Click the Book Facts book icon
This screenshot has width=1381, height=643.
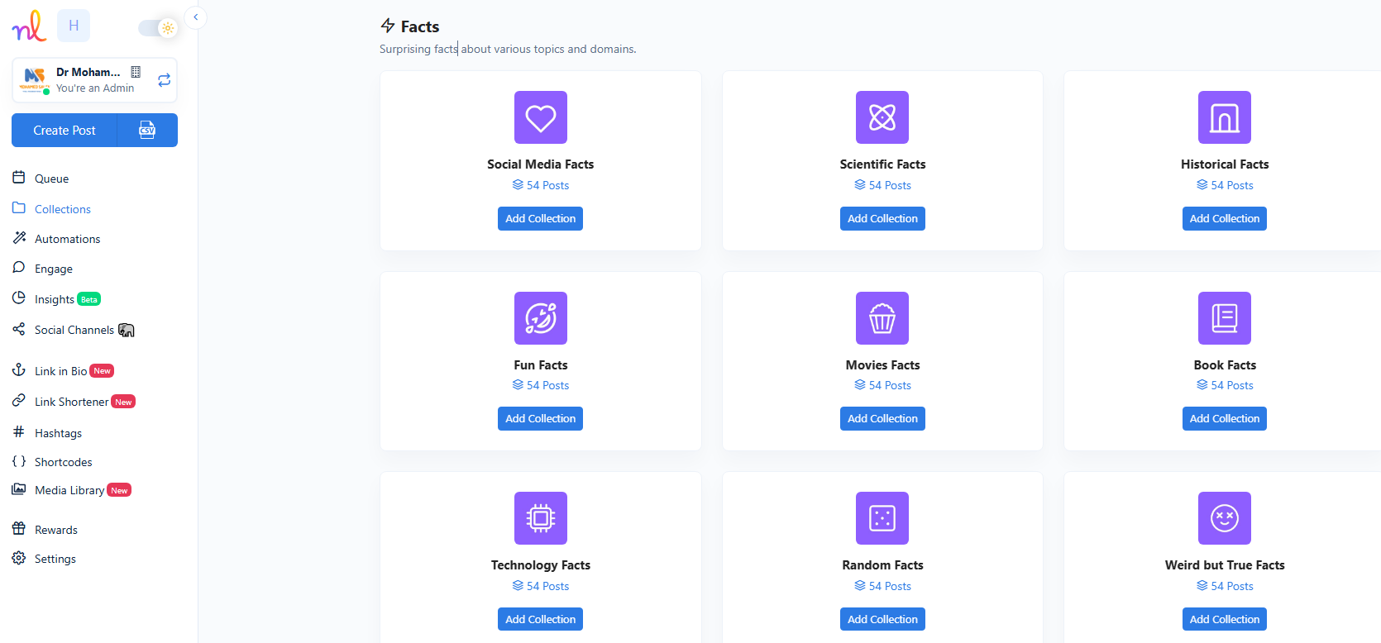pos(1225,318)
